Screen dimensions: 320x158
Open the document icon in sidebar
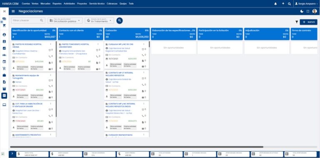(4, 82)
